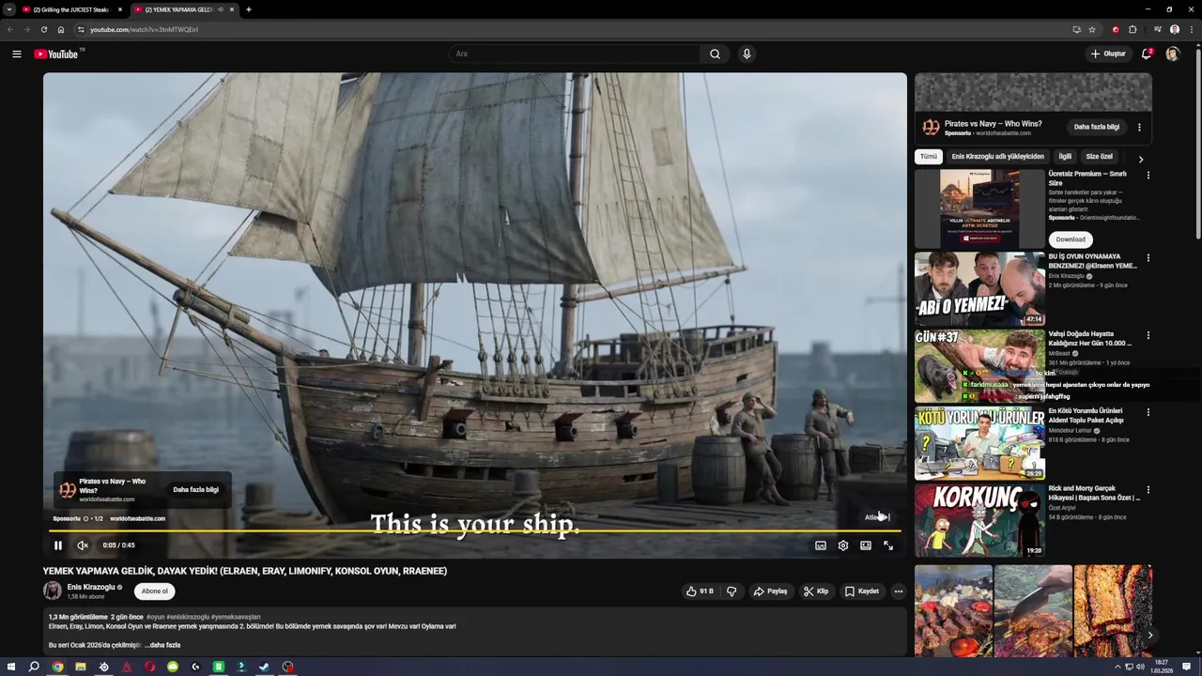Open options for Rick and Morty video
The width and height of the screenshot is (1202, 676).
[1148, 489]
